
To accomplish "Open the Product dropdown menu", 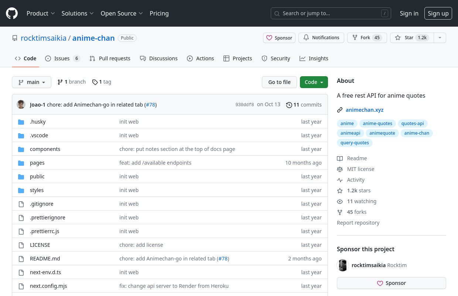I will pos(41,13).
